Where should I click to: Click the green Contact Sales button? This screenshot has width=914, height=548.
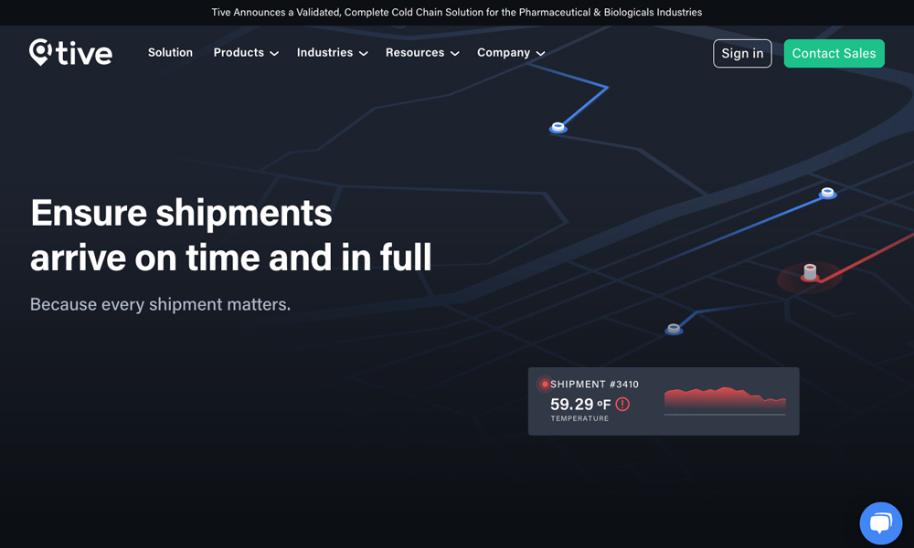tap(834, 53)
